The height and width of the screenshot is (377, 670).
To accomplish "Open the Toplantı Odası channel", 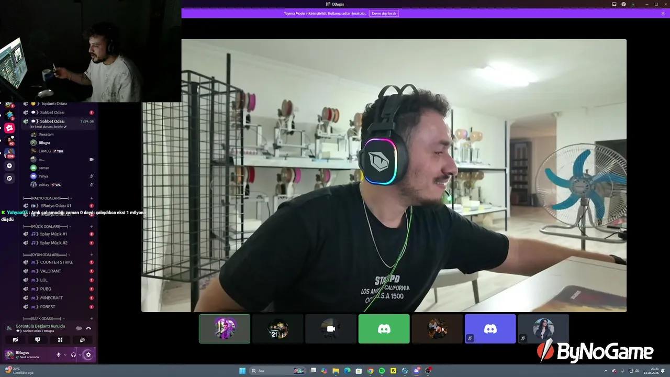I will tap(59, 104).
